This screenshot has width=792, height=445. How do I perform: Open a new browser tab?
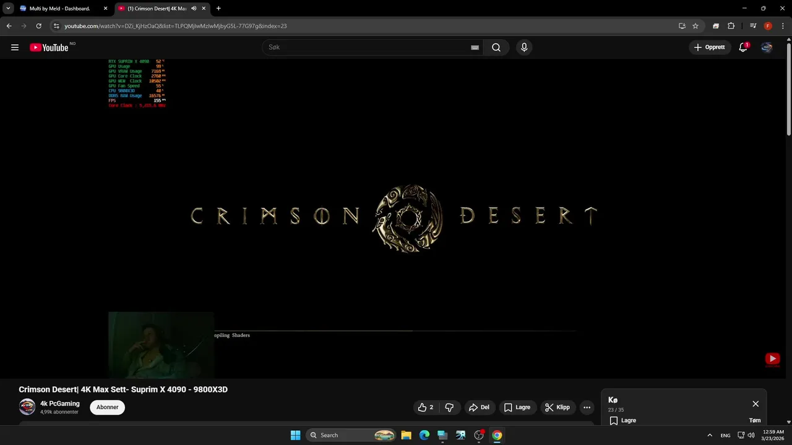coord(218,9)
